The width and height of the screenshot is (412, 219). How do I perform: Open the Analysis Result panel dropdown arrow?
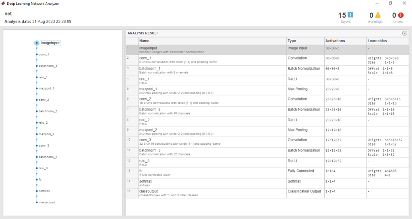(x=405, y=33)
